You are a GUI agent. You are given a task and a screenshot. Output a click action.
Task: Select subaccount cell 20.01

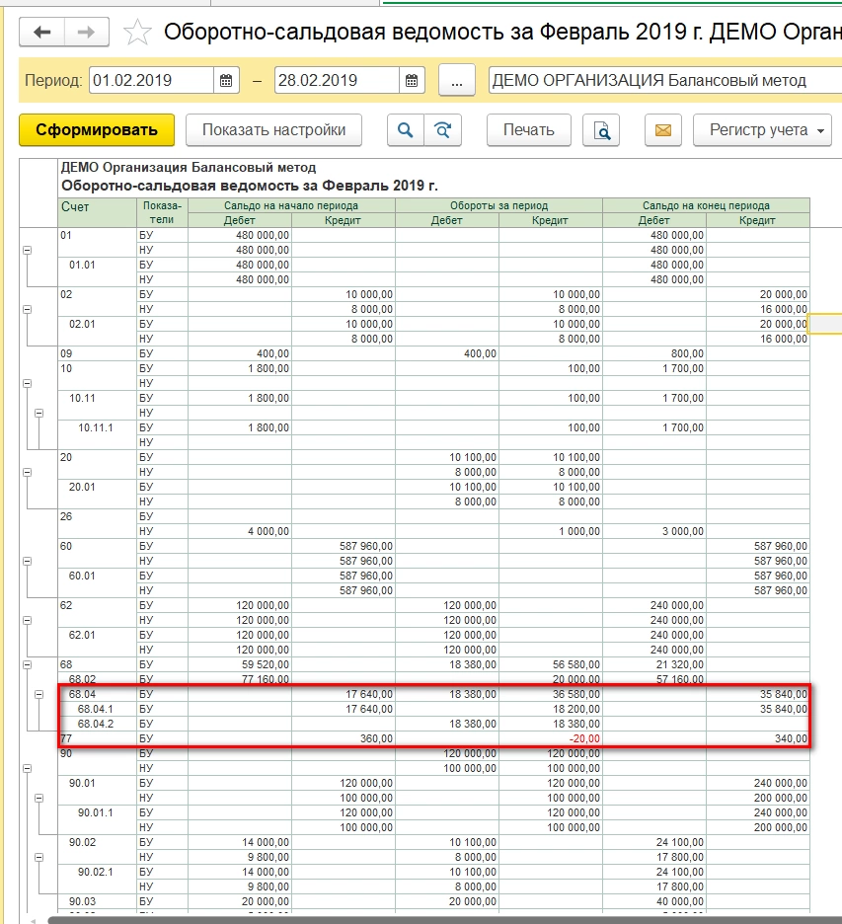tap(97, 495)
